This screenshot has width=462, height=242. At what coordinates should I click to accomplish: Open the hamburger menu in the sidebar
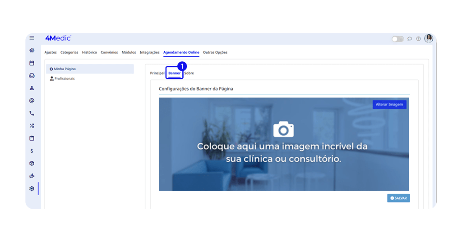click(x=32, y=38)
